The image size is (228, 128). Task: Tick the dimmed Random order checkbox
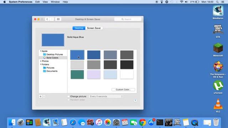[x=68, y=100]
